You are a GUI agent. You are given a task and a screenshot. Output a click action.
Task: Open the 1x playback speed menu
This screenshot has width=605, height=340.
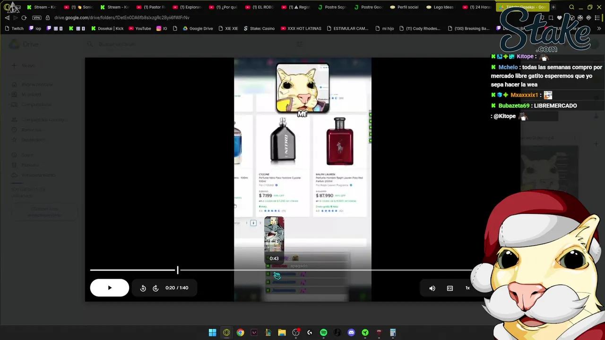pyautogui.click(x=467, y=288)
